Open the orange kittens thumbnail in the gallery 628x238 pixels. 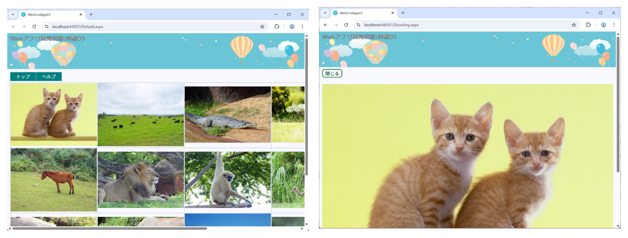[53, 114]
